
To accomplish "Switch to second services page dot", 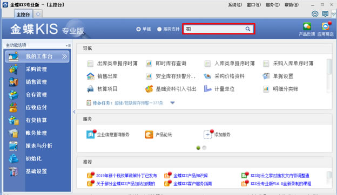I will (x=204, y=148).
